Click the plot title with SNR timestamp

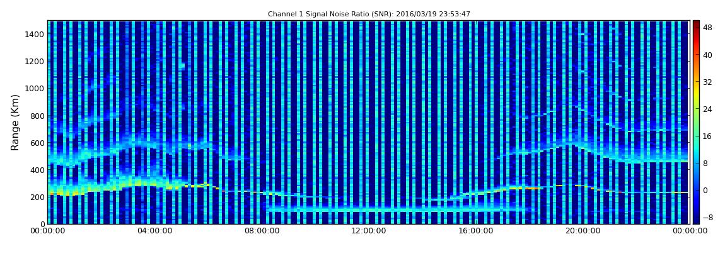[369, 14]
